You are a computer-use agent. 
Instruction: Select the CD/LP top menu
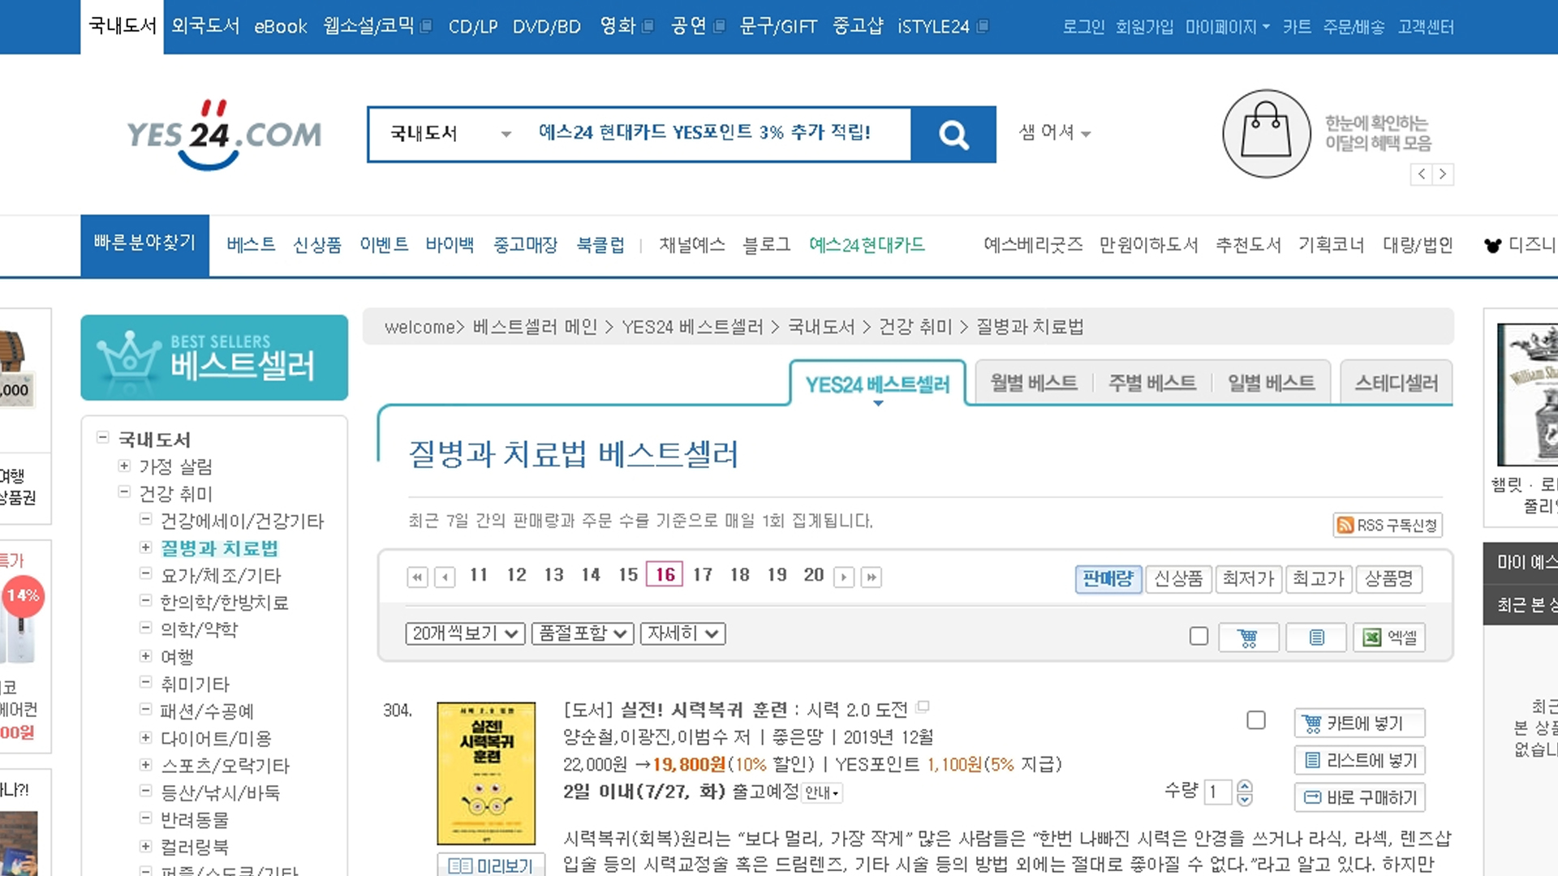[x=473, y=26]
